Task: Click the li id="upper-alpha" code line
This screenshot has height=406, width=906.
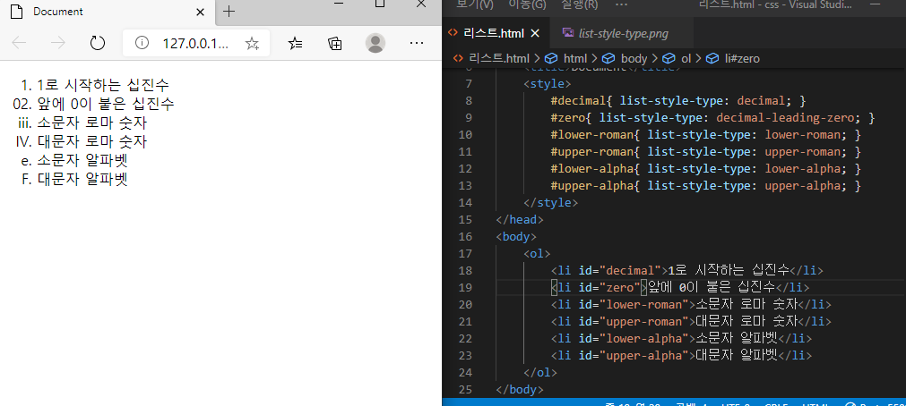Action: (681, 355)
